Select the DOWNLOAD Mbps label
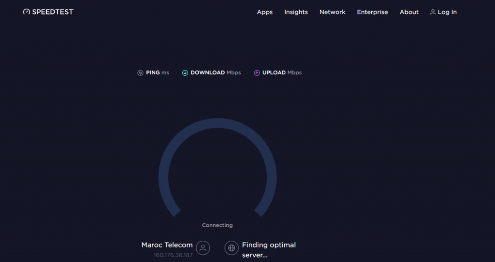Image resolution: width=495 pixels, height=262 pixels. (x=216, y=73)
